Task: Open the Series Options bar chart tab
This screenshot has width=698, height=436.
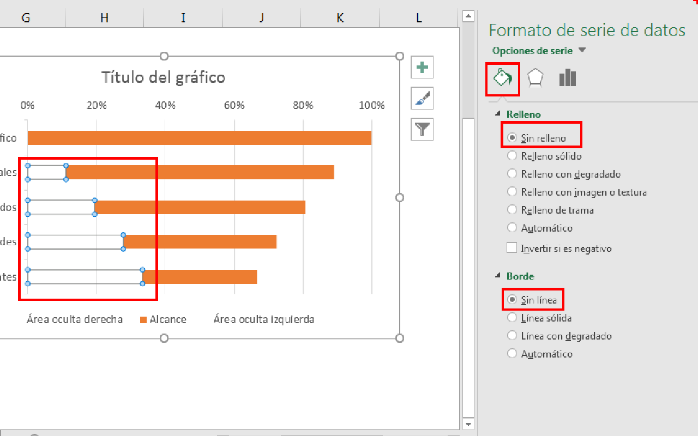Action: click(568, 78)
